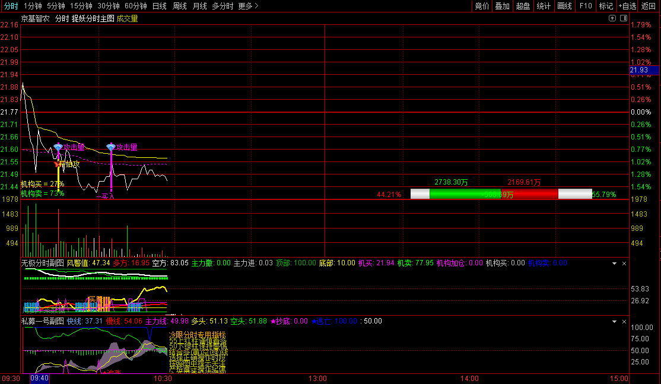Click the 44.21% ratio label

[389, 194]
